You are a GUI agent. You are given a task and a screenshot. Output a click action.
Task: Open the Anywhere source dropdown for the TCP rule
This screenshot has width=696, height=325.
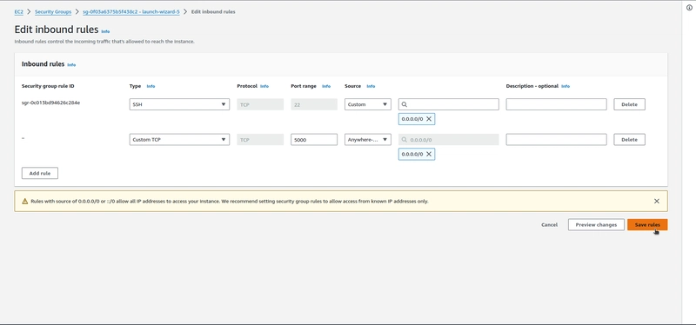(x=367, y=140)
